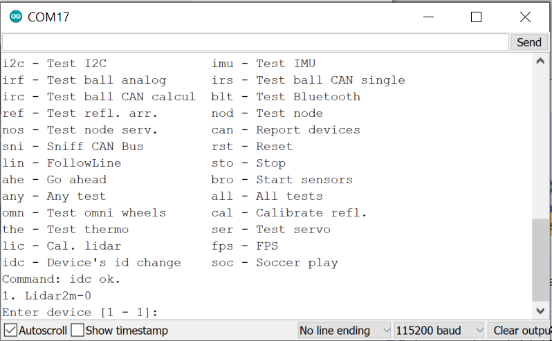552x341 pixels.
Task: Open the 115200 baud rate dropdown
Action: point(438,331)
